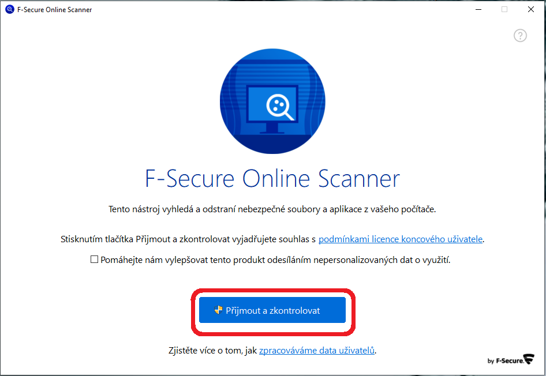Open help via the question mark icon

point(520,36)
